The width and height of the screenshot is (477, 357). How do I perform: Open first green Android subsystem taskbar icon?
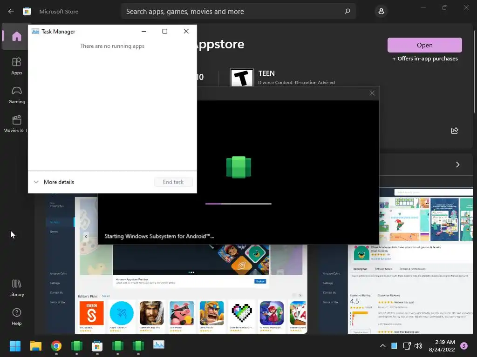(77, 346)
